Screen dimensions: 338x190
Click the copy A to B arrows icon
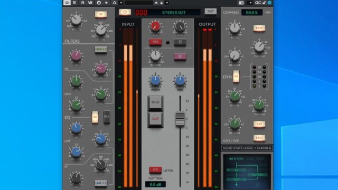click(x=106, y=3)
